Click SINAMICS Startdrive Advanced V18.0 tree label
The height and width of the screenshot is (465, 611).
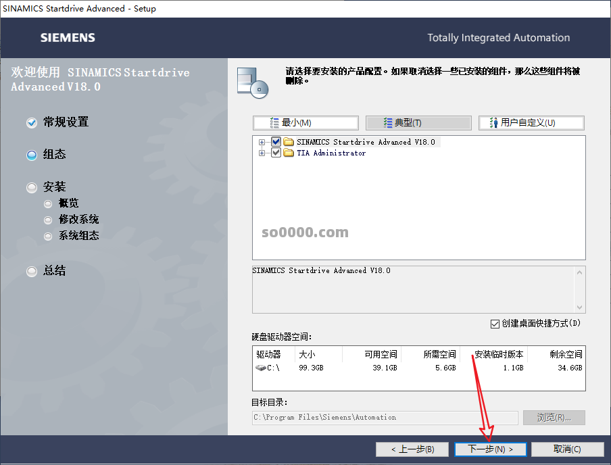[x=366, y=142]
